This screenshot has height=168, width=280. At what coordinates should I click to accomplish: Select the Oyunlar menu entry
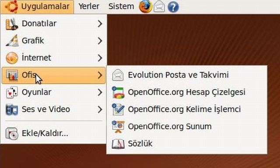53,92
